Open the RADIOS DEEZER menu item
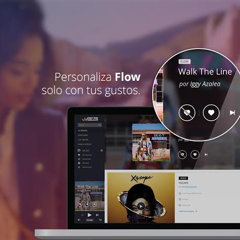240x240 pixels. tap(84, 144)
